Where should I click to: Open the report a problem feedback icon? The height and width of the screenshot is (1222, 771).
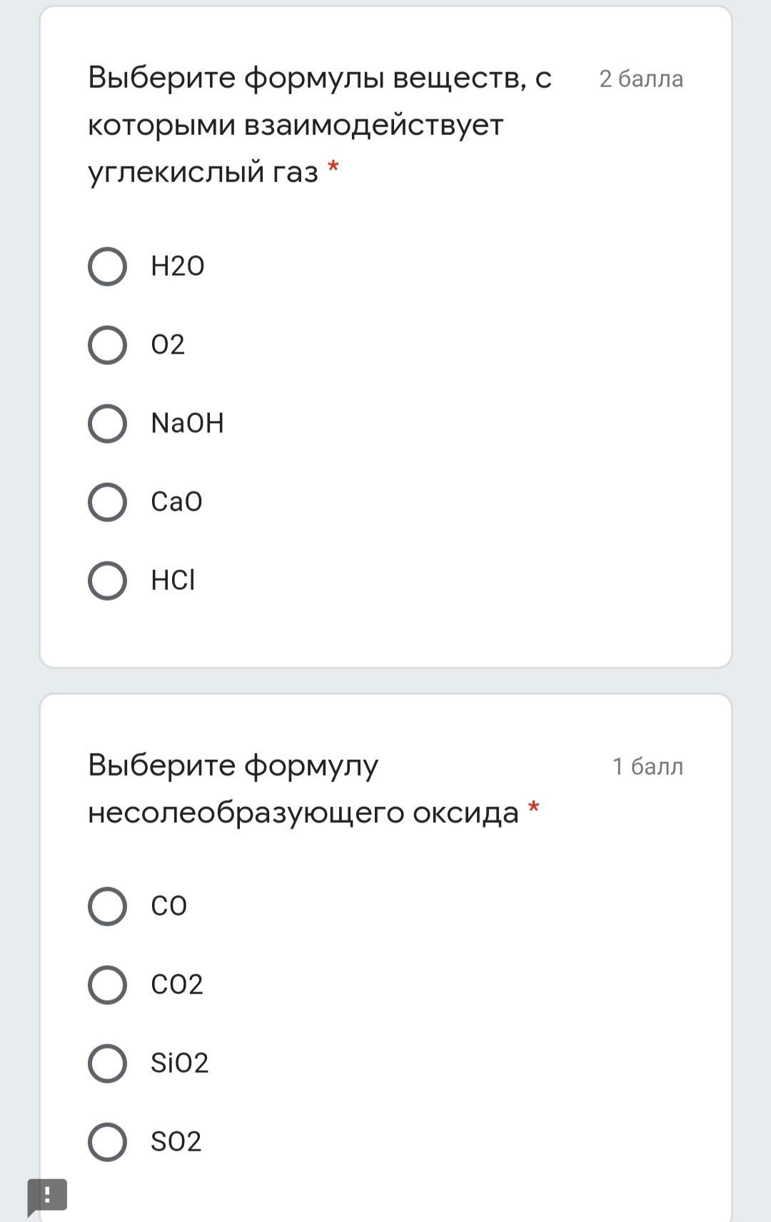pyautogui.click(x=47, y=1196)
